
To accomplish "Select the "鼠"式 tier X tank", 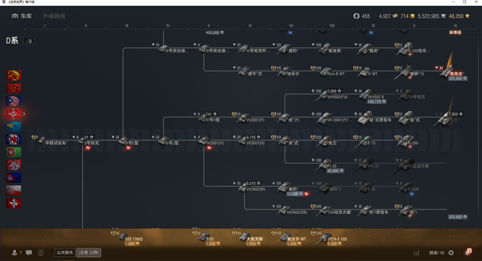I will click(x=408, y=118).
